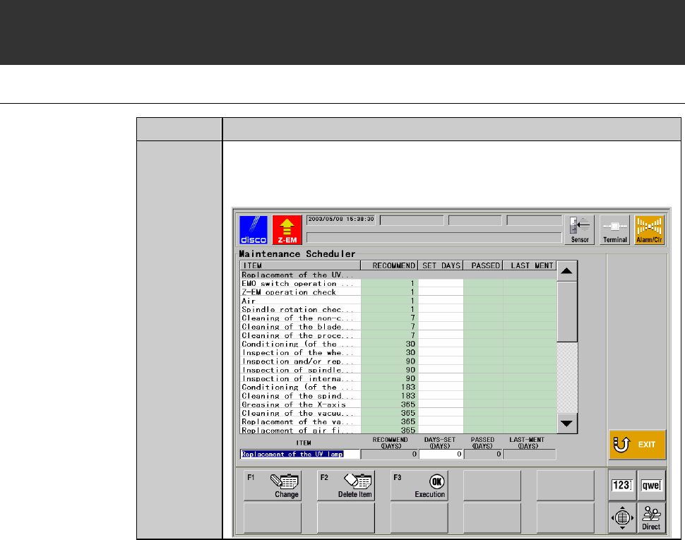The image size is (685, 540).
Task: Click SET DAYS cell of Air row
Action: click(441, 301)
